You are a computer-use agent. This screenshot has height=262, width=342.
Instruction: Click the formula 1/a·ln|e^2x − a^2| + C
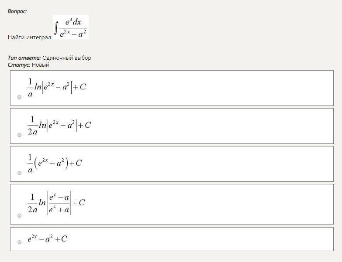point(57,87)
